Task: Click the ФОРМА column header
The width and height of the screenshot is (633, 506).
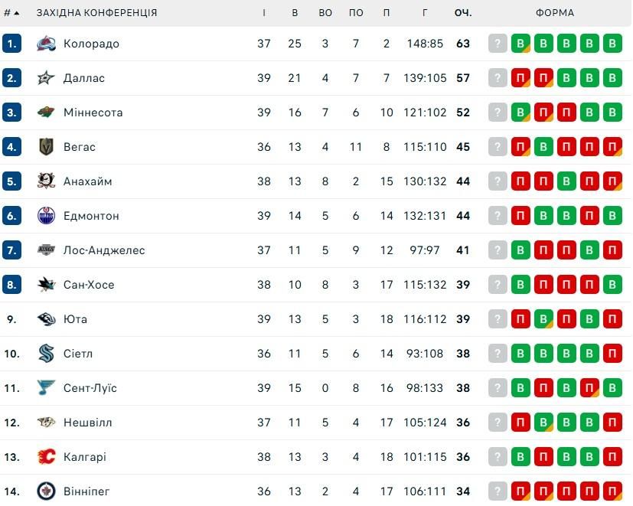Action: coord(555,13)
